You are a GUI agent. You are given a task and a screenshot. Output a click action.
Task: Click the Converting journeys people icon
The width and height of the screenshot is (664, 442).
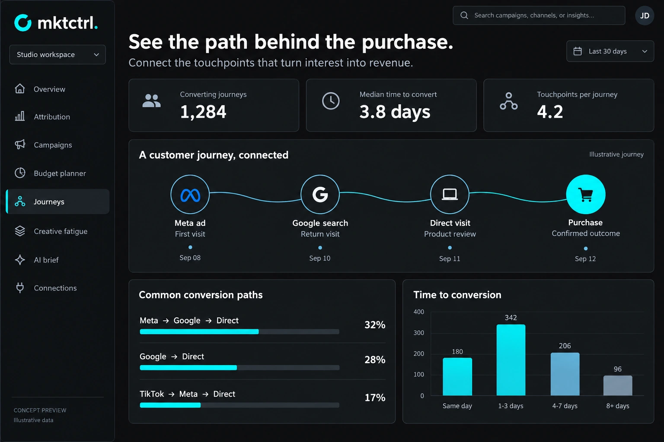pos(151,101)
